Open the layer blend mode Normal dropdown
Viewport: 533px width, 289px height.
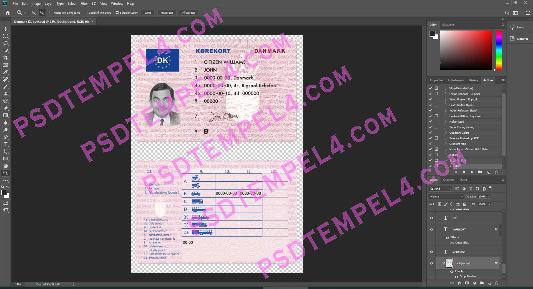coord(446,197)
